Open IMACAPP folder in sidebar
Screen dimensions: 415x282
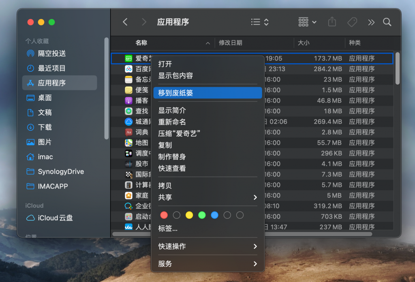tap(60, 186)
